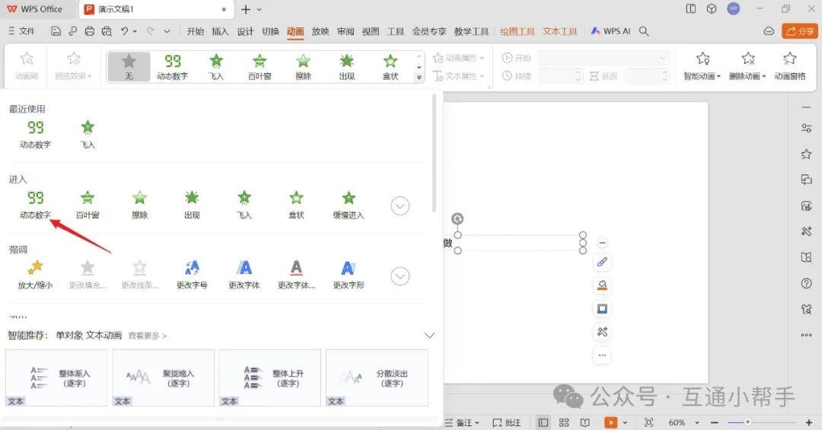Add a new document tab with plus
This screenshot has width=822, height=430.
pos(245,9)
